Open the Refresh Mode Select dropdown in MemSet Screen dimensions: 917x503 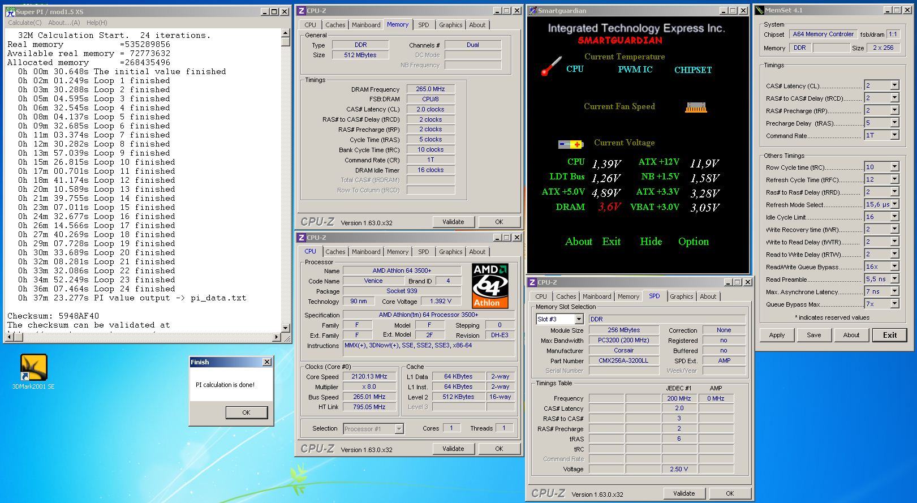tap(894, 204)
